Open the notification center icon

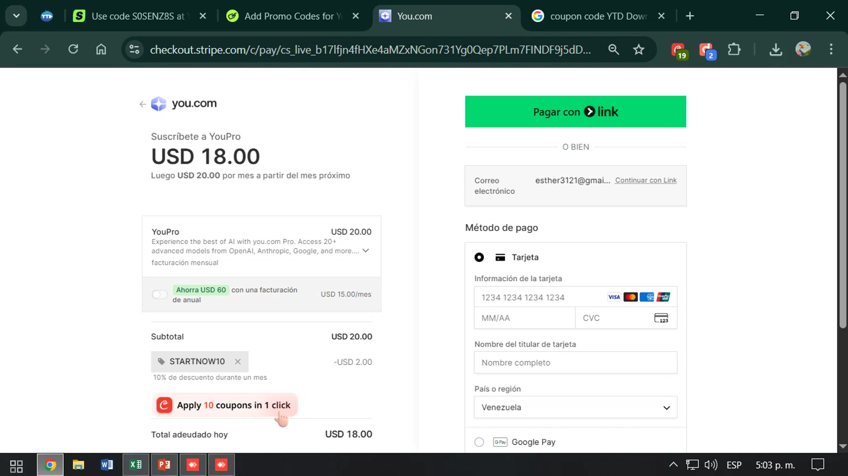pyautogui.click(x=817, y=465)
